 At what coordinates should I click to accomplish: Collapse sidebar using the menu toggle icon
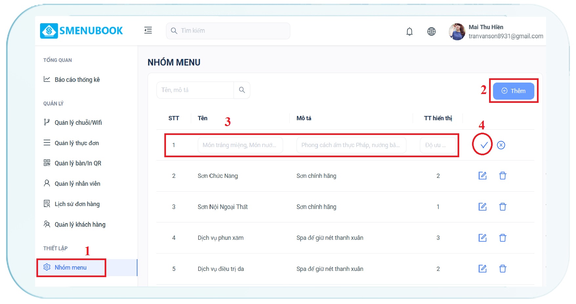tap(148, 30)
